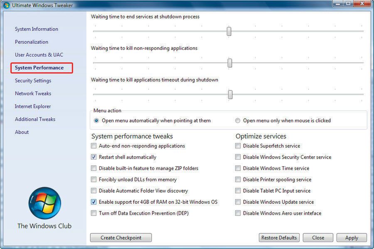Enable Forcibly unload DLLs from memory
Image resolution: width=374 pixels, height=249 pixels.
click(x=94, y=179)
